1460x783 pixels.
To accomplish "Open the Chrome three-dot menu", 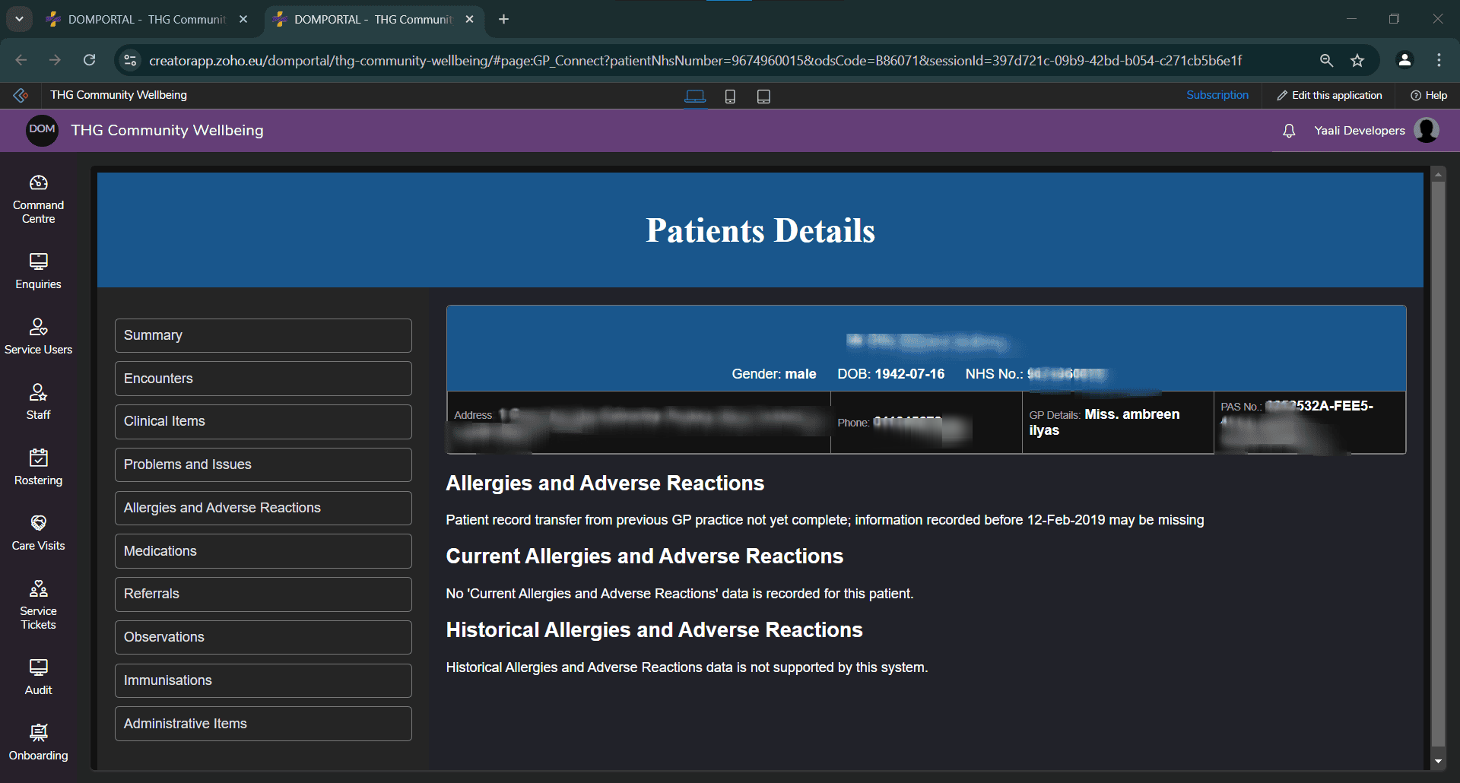I will pos(1439,60).
